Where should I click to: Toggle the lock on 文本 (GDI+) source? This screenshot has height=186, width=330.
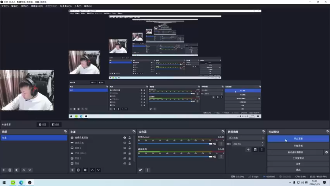[130, 153]
